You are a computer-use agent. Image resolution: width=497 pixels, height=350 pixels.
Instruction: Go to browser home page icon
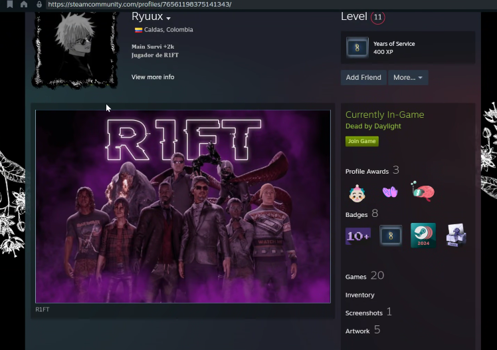[24, 4]
